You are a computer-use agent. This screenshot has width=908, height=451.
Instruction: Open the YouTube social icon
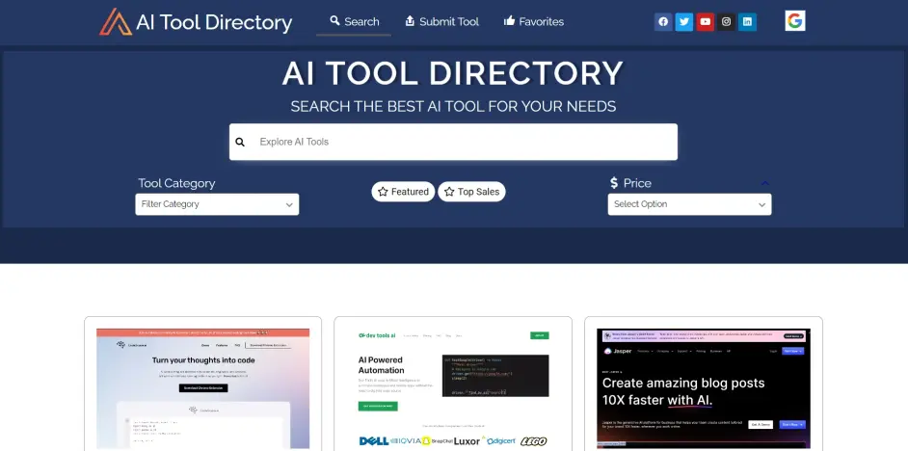click(x=705, y=22)
